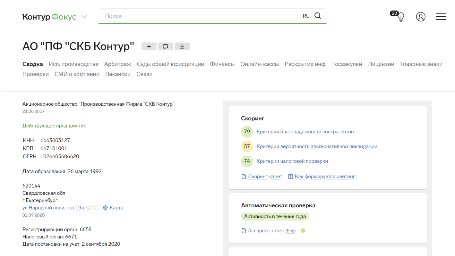This screenshot has width=455, height=256.
Task: Click the 20 notifications counter badge
Action: click(x=394, y=13)
